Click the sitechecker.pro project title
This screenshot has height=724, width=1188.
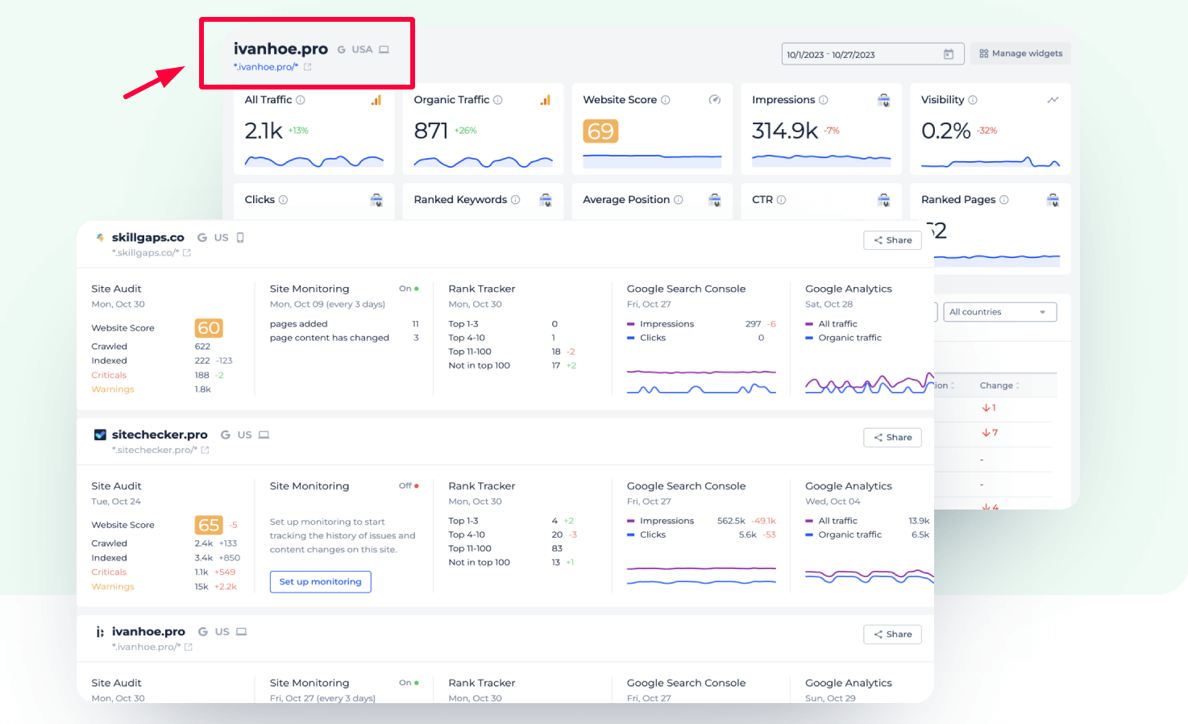tap(160, 435)
